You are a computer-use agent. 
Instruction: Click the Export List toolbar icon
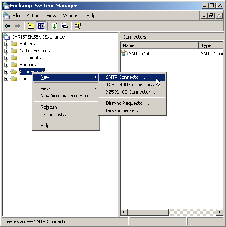pos(64,26)
